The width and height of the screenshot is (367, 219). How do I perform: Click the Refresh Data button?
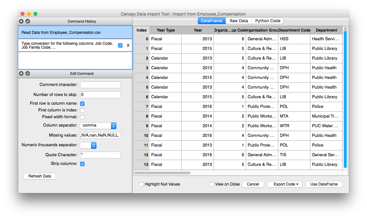click(40, 176)
